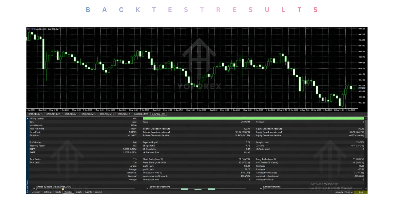Click the Entries by months chart heading
The width and height of the screenshot is (394, 221).
272,187
